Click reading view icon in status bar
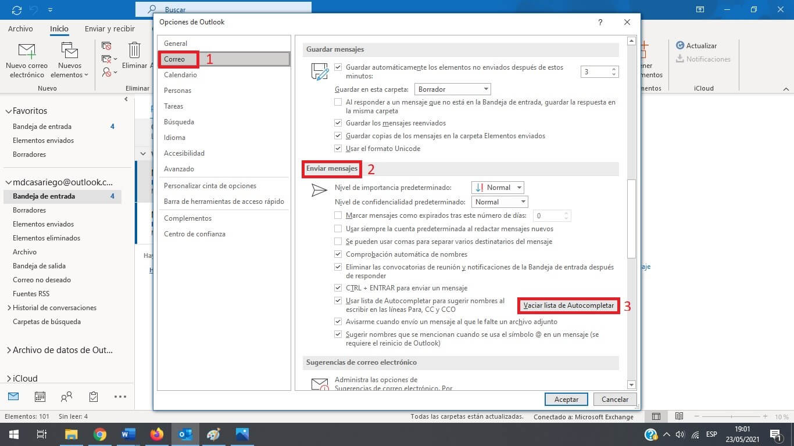 [x=679, y=416]
